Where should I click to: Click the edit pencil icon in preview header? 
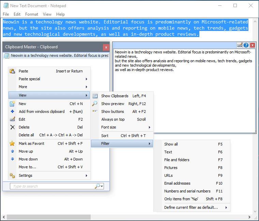coord(240,45)
